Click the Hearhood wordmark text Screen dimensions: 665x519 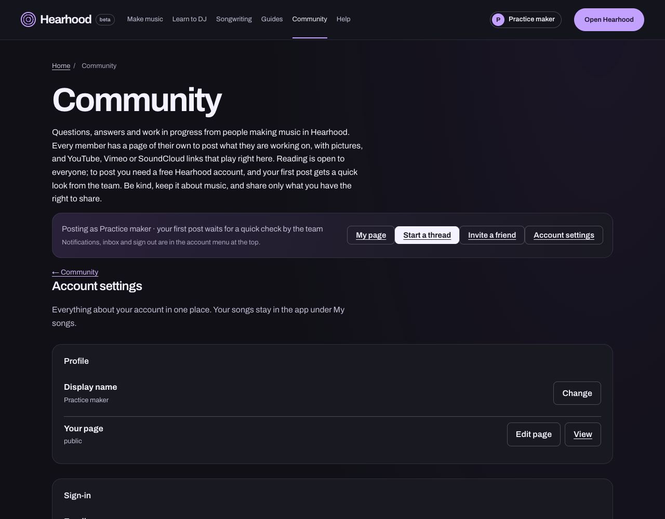coord(65,20)
